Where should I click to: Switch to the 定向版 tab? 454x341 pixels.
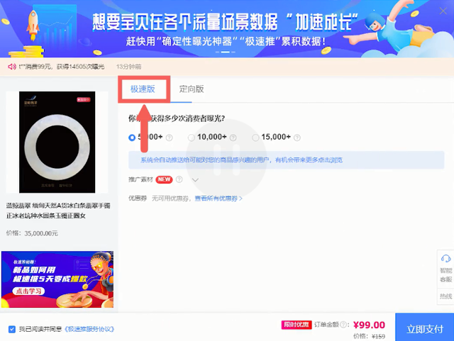[192, 89]
